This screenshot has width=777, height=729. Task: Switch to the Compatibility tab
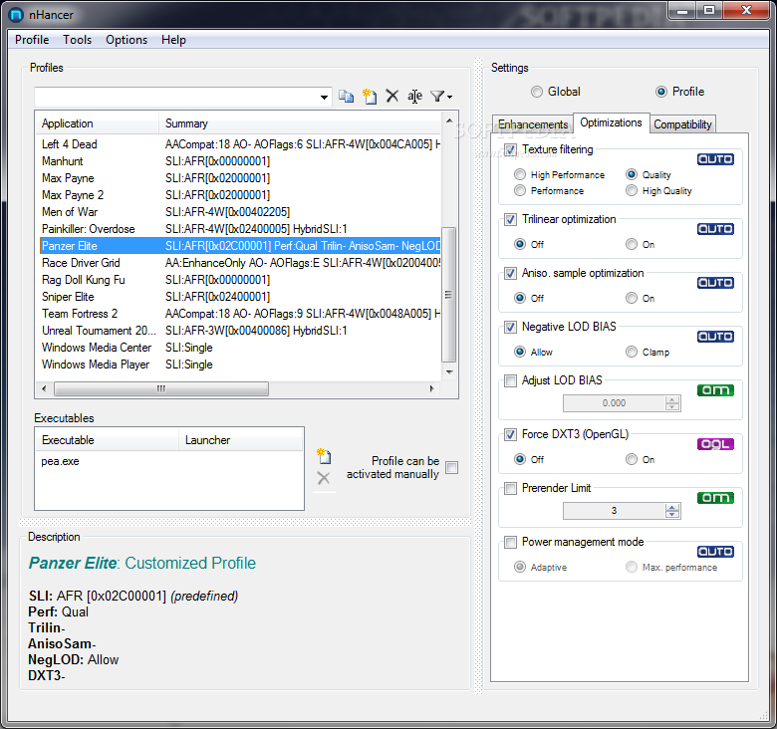pos(682,124)
